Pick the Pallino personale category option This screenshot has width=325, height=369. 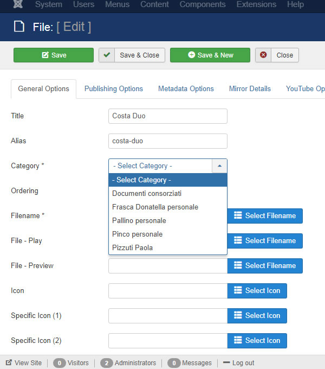139,220
